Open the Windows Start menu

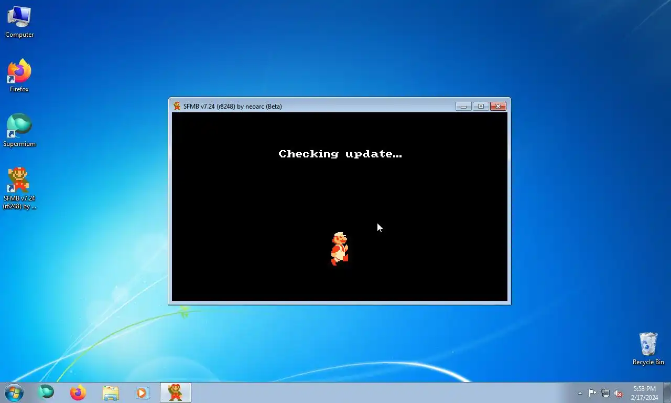tap(14, 393)
